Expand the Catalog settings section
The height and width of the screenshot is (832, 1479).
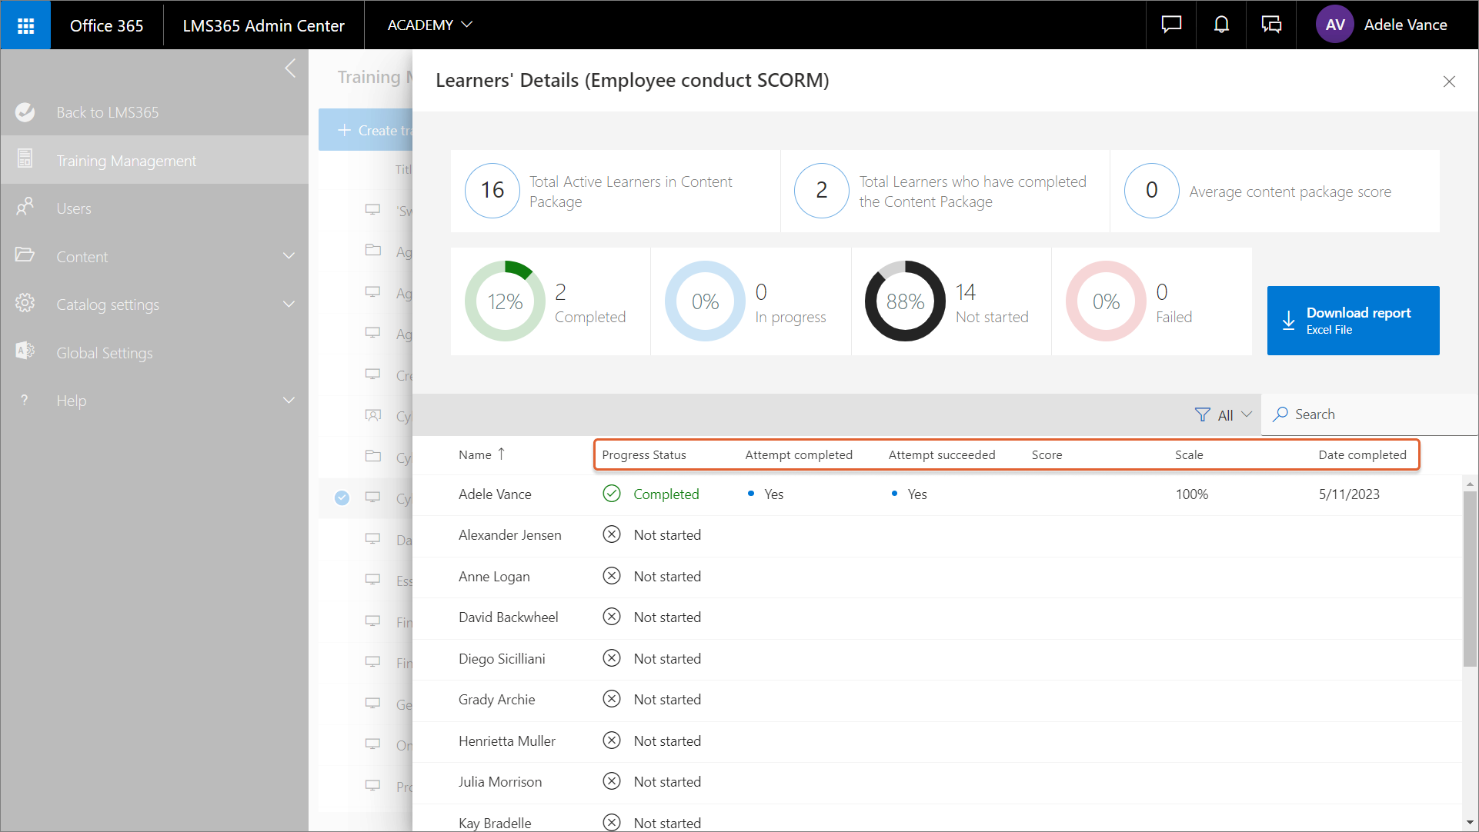point(289,305)
